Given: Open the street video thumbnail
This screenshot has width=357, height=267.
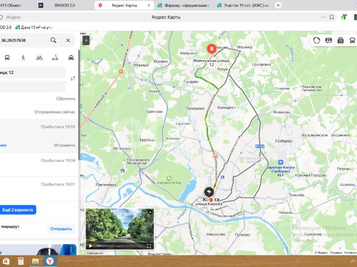Looking at the screenshot, I should [x=120, y=229].
